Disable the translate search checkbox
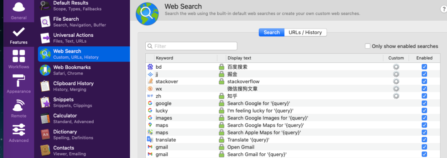Image resolution: width=447 pixels, height=158 pixels. coord(425,140)
